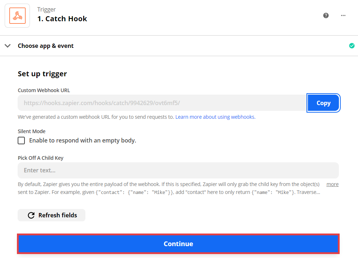Collapse section using the chevron arrow

point(8,46)
